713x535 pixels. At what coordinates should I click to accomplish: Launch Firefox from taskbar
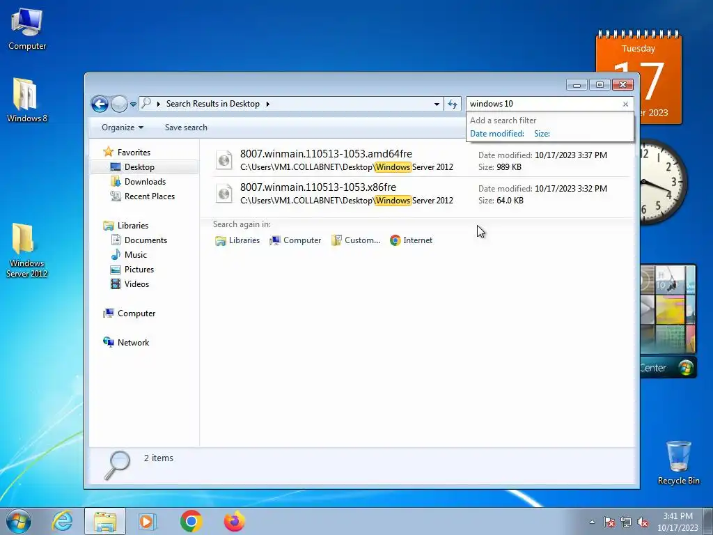click(235, 521)
